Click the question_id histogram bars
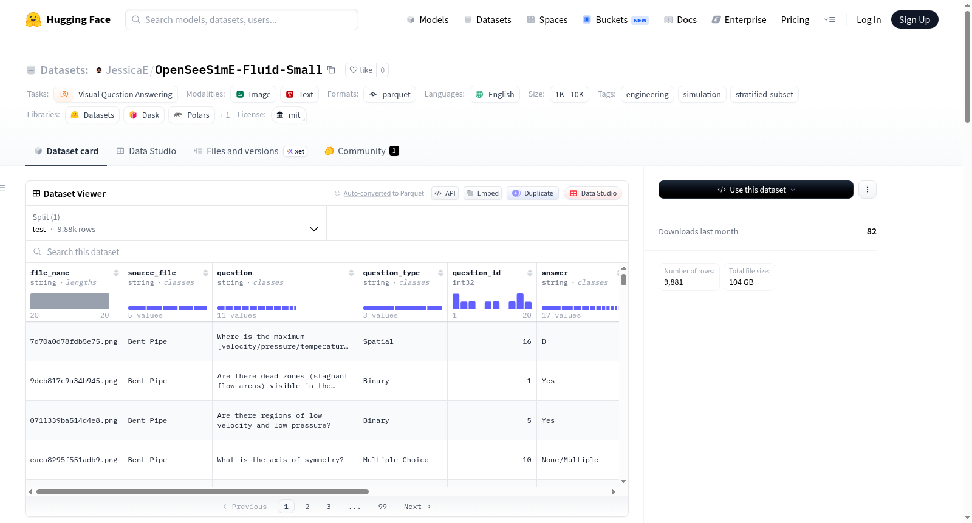This screenshot has width=972, height=523. 492,301
